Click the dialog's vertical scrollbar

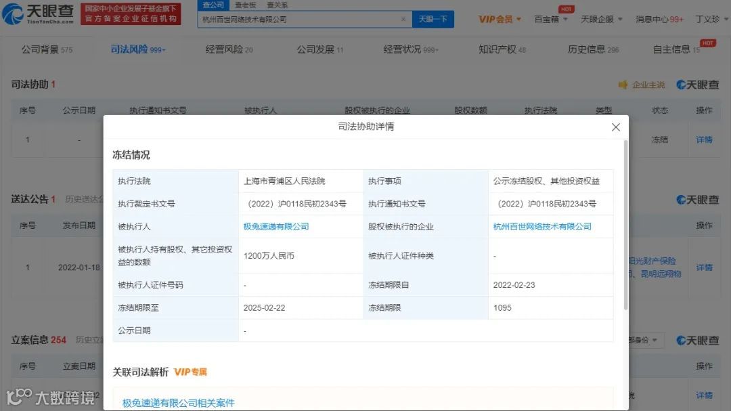[625, 225]
